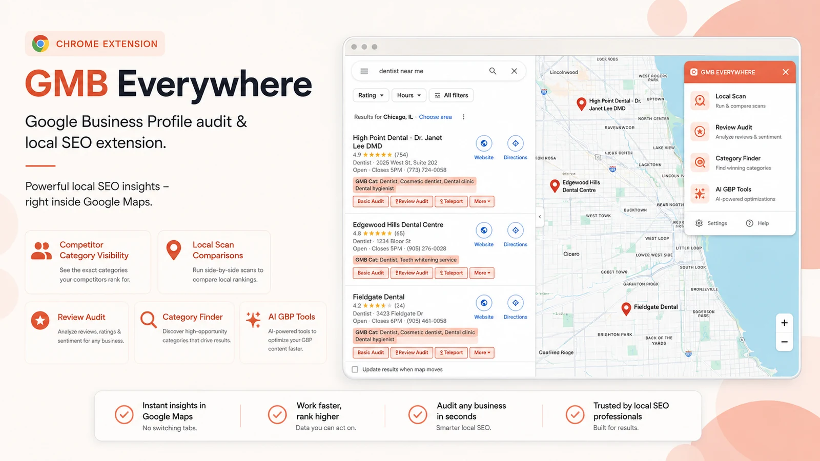Click High Point Dental map pin

click(x=581, y=104)
